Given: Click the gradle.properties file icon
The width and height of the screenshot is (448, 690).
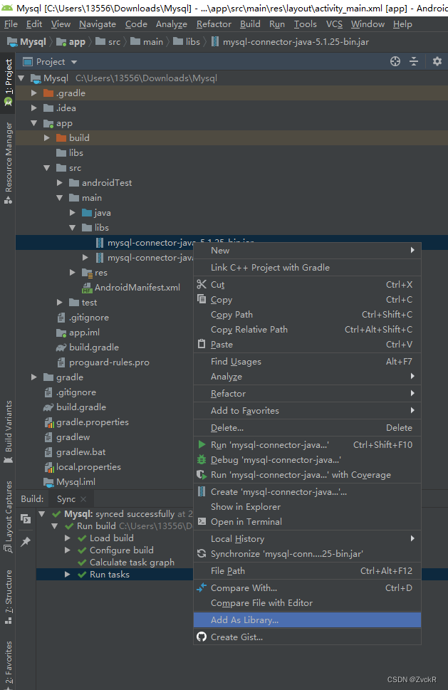Looking at the screenshot, I should pos(49,422).
